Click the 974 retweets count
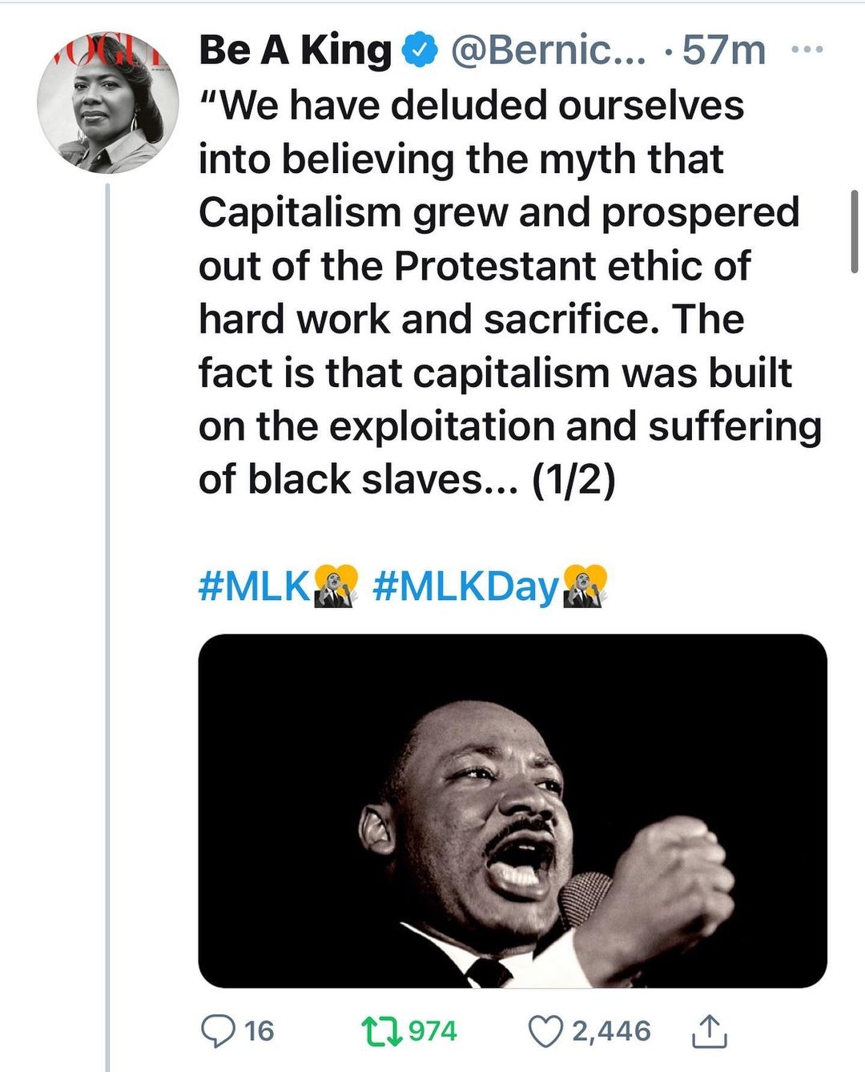The image size is (865, 1072). (432, 1031)
